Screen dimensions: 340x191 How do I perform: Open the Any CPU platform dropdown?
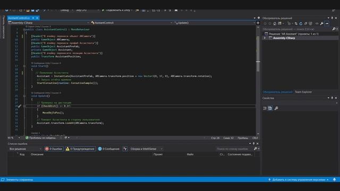click(88, 10)
